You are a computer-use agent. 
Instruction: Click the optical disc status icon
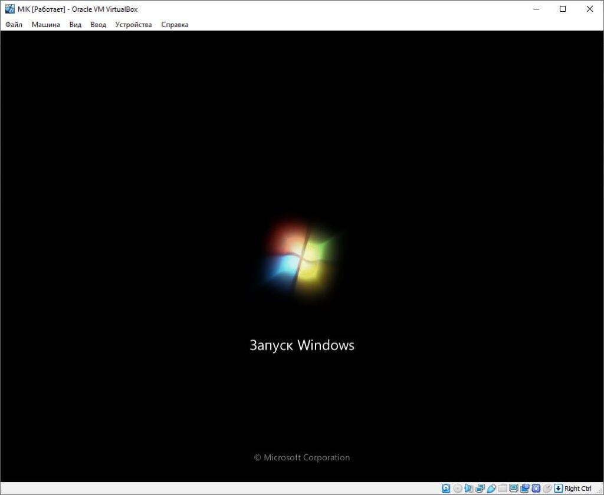[458, 489]
